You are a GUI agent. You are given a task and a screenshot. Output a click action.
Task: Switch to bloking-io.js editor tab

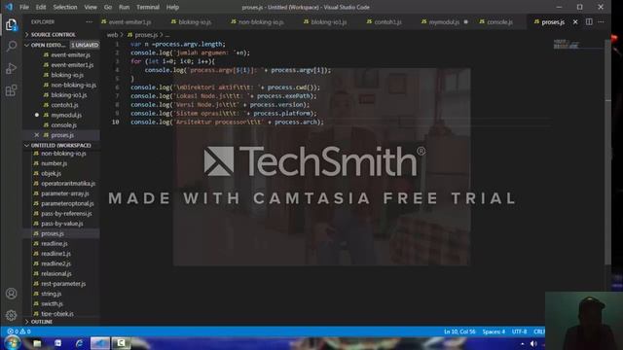click(195, 22)
